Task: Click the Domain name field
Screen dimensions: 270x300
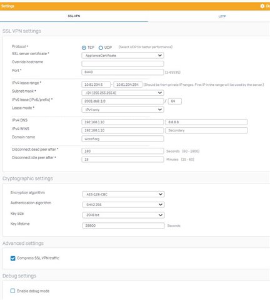Action: pos(122,138)
